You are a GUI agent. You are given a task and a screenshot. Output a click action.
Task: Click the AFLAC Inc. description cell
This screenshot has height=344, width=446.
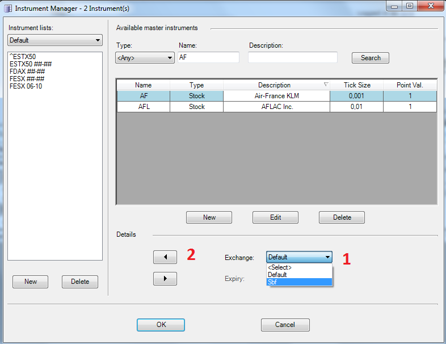point(276,107)
